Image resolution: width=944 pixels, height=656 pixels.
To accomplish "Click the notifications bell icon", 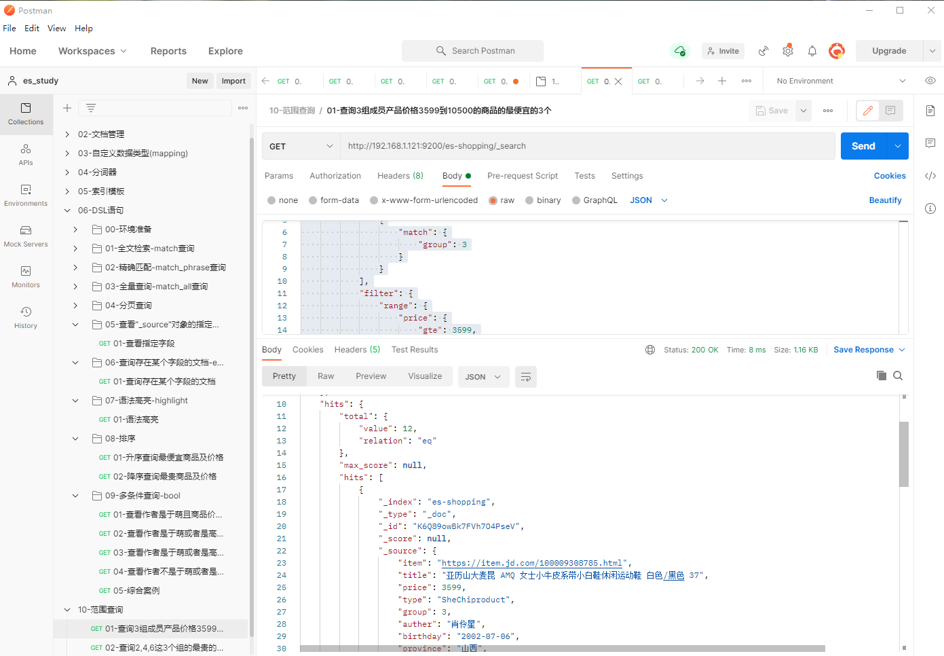I will tap(812, 51).
